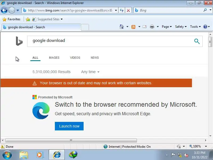Open a new blank tab
The image size is (213, 160).
pyautogui.click(x=85, y=27)
